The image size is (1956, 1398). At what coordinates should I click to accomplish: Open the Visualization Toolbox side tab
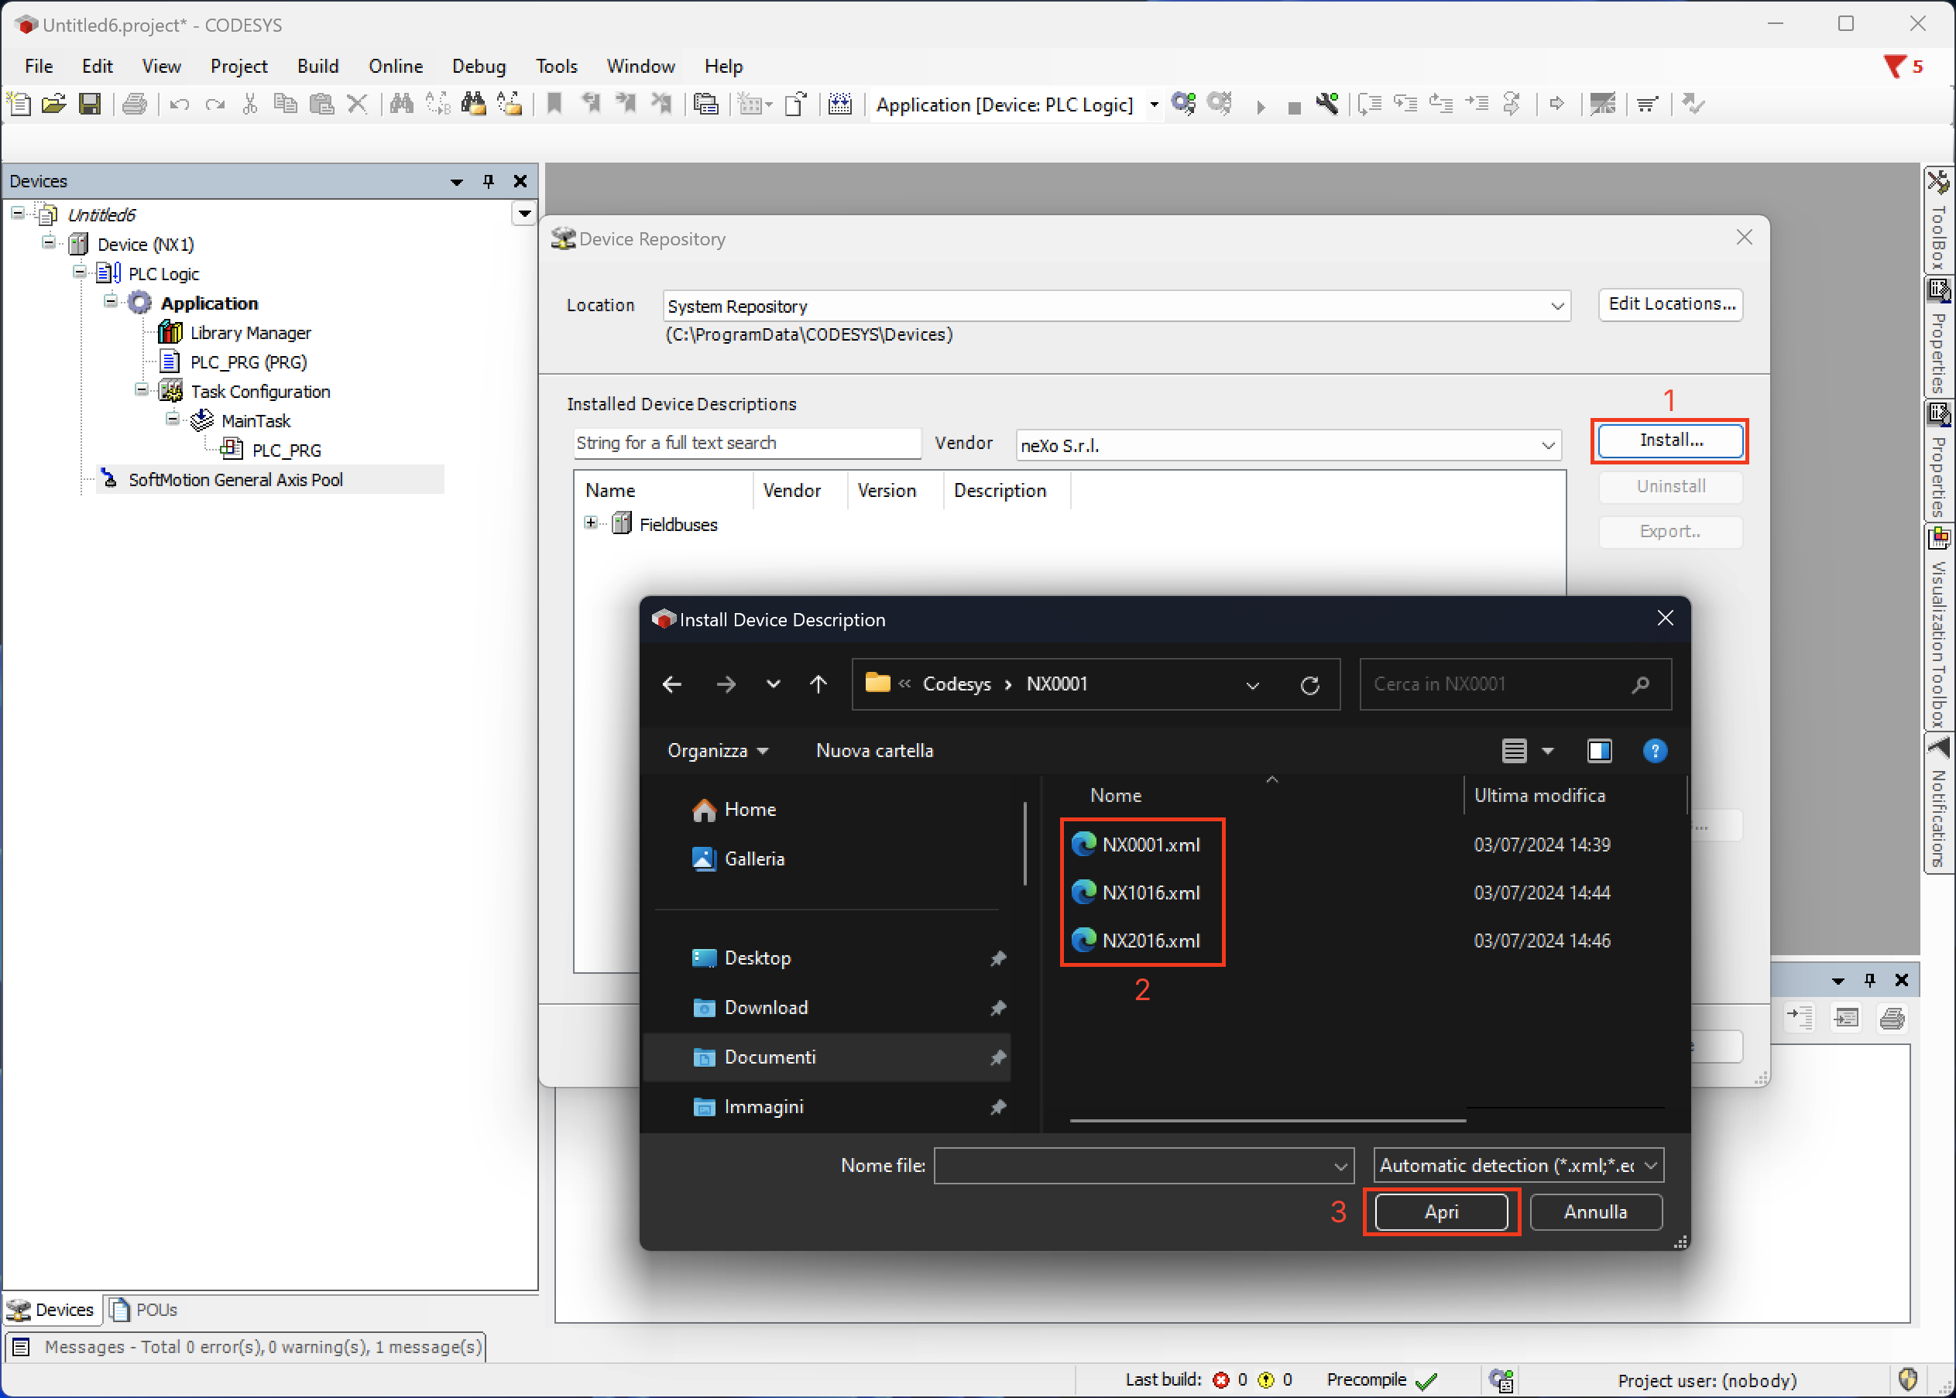pos(1938,629)
